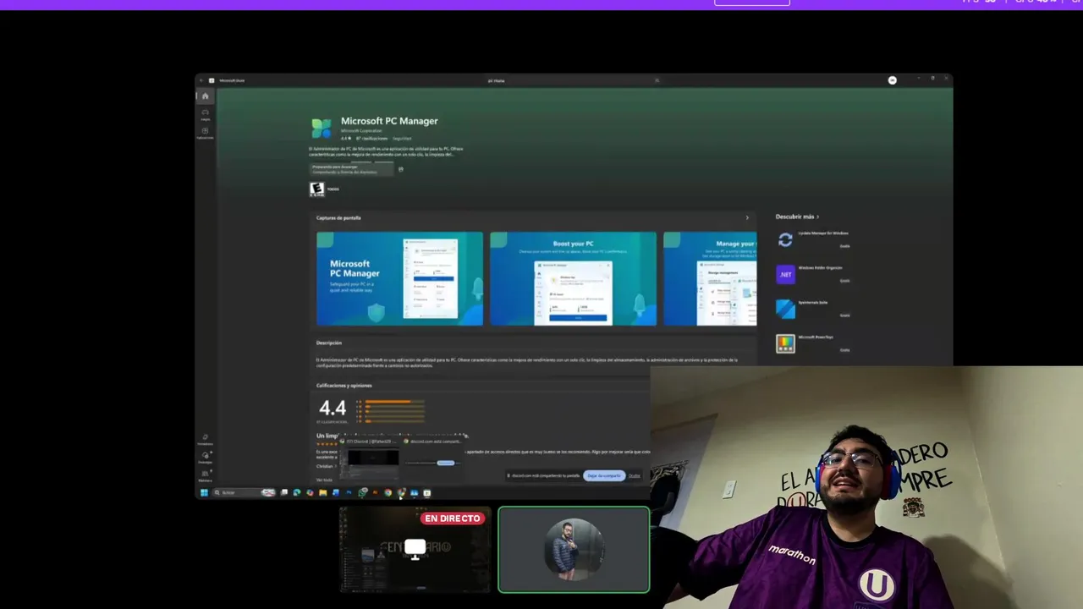Click the share icon next to download progress
Screen dimensions: 1083x609
click(x=401, y=169)
